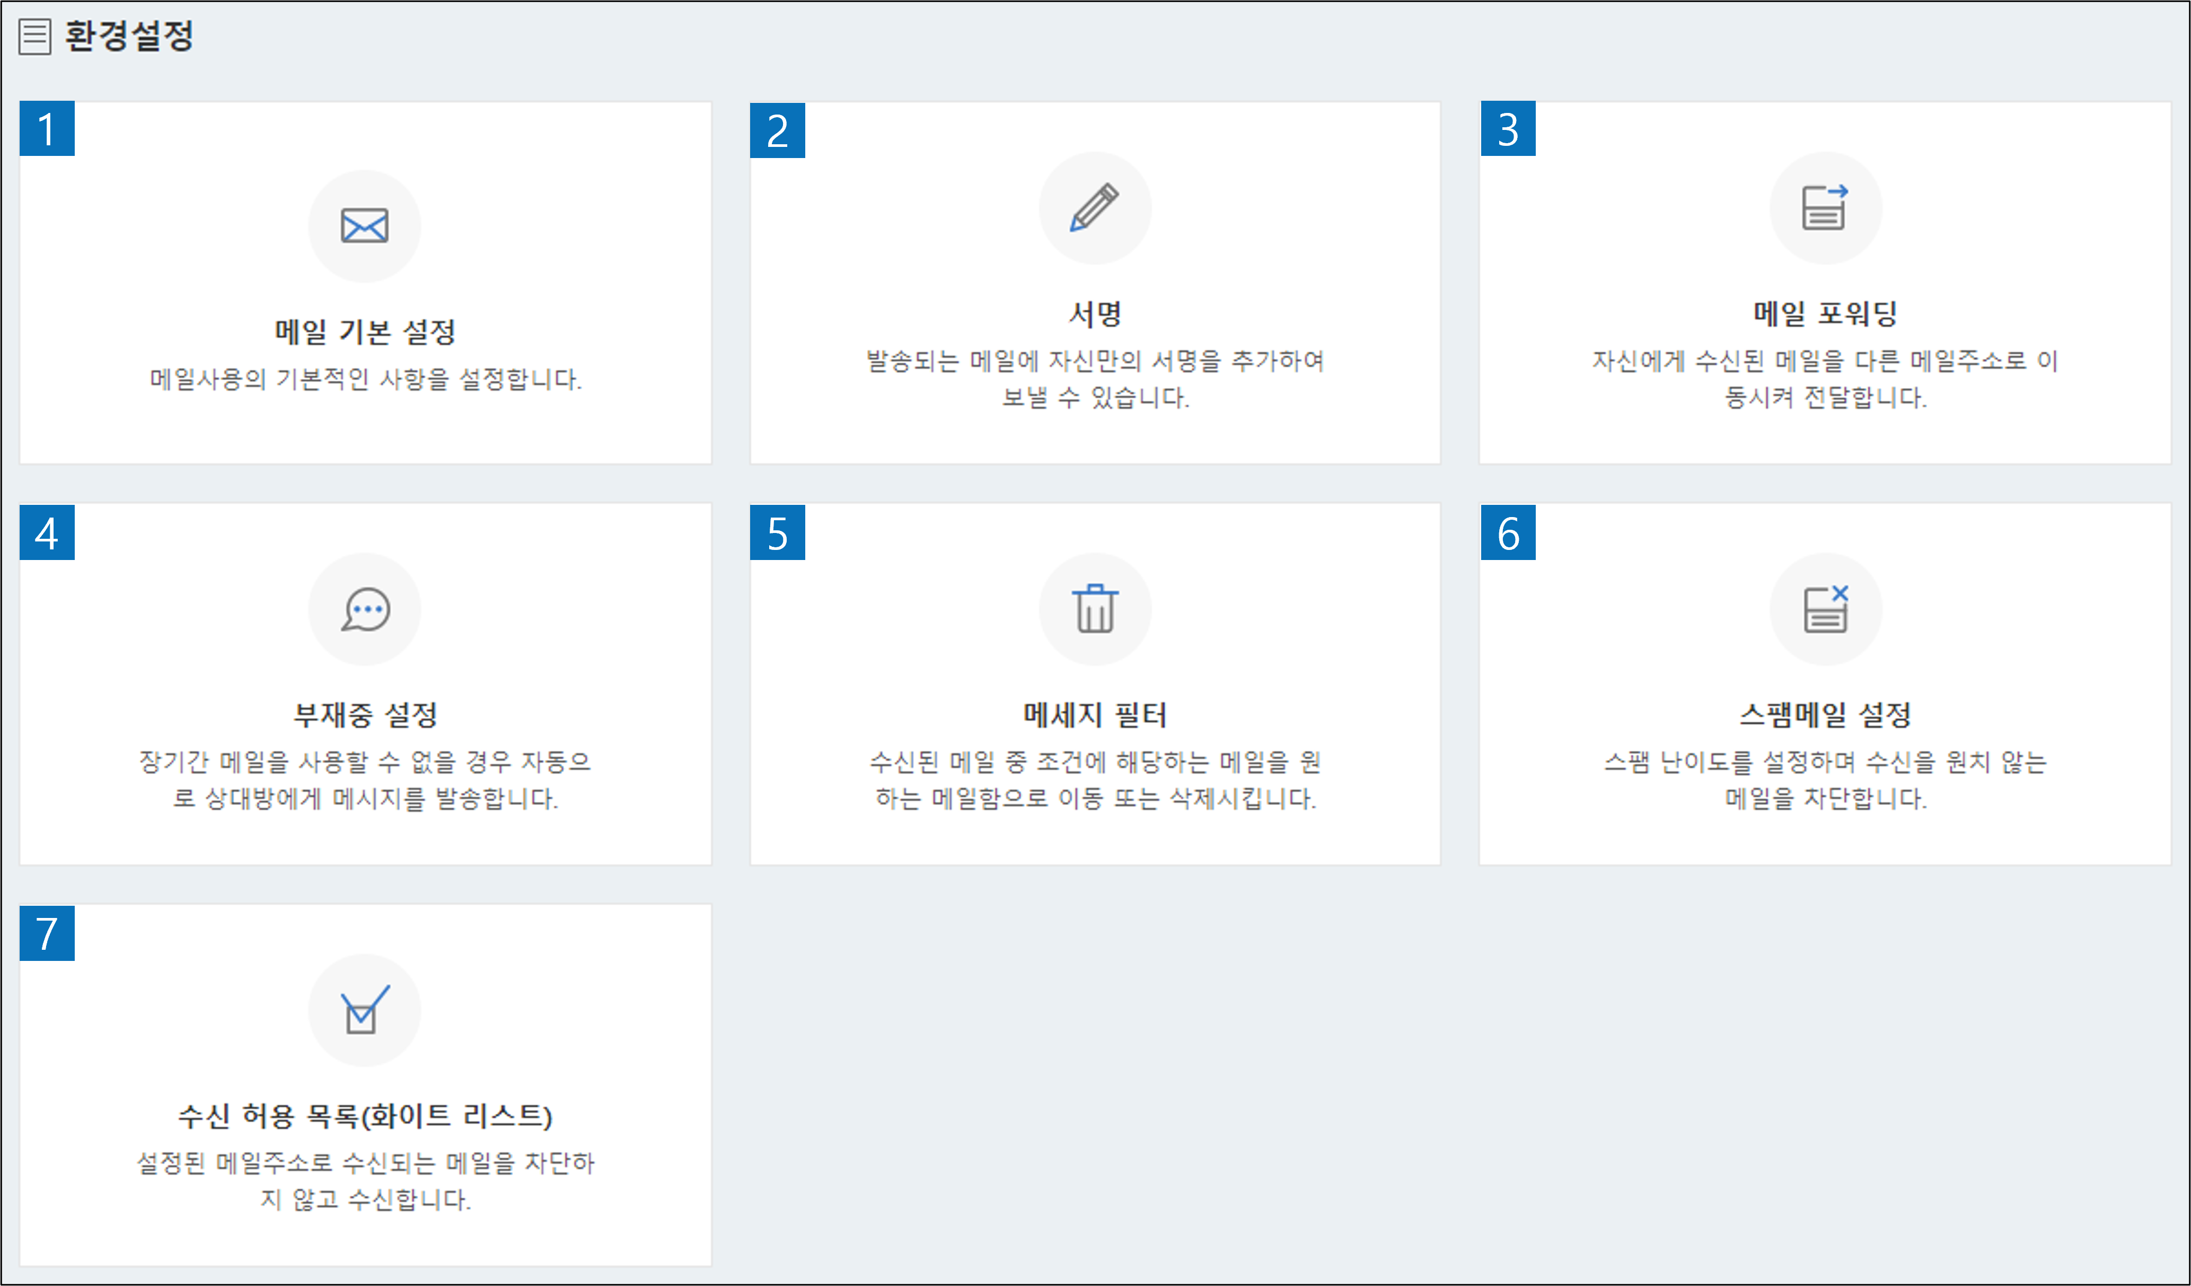This screenshot has height=1286, width=2191.
Task: Click description starting '수신된 메일 중 조건에'
Action: (x=1095, y=780)
